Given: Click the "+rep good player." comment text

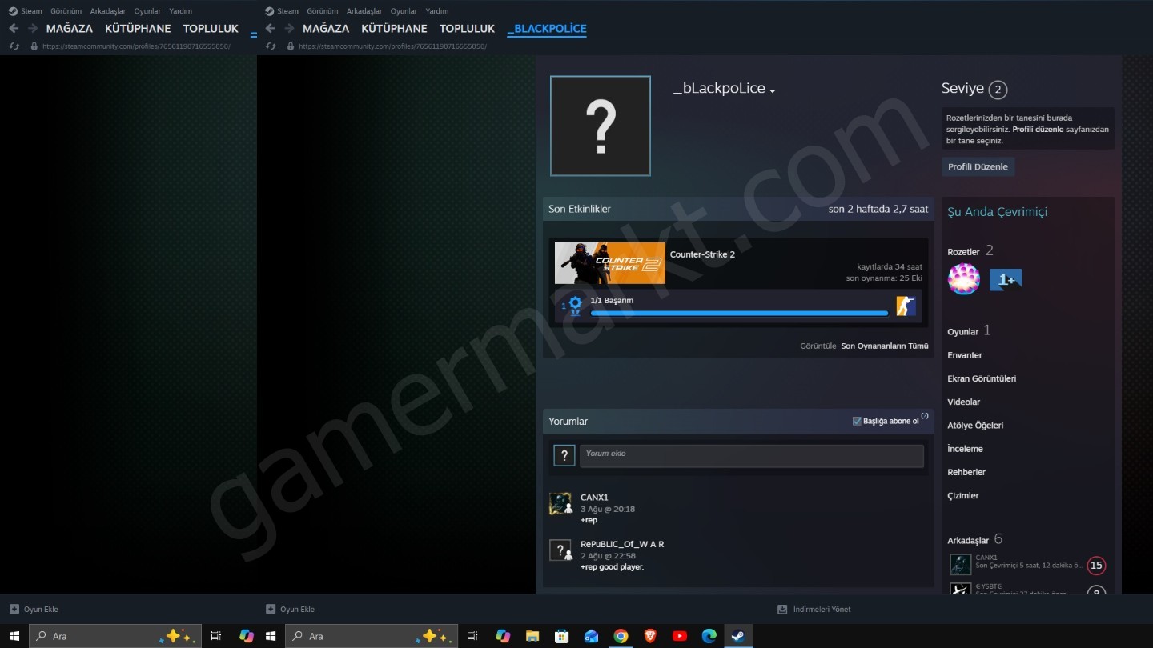Looking at the screenshot, I should [612, 567].
